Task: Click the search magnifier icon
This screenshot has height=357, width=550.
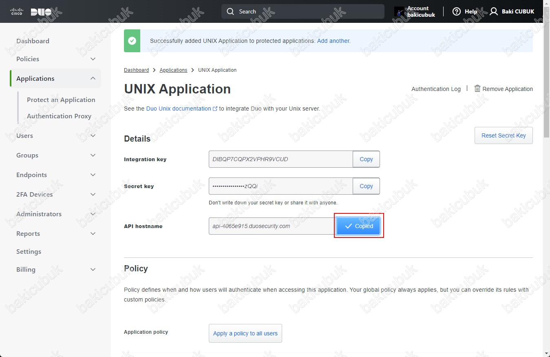Action: [230, 11]
